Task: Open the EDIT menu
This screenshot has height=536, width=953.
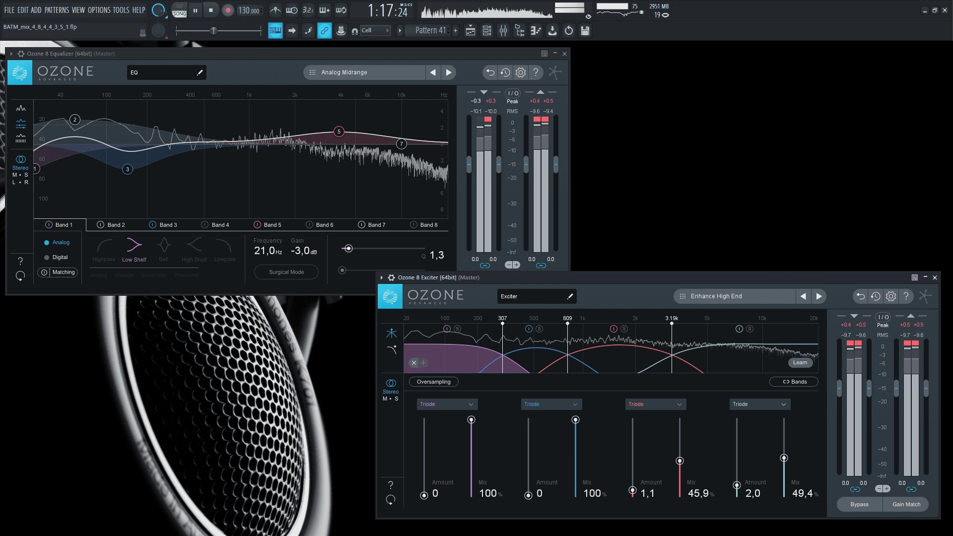Action: point(23,10)
